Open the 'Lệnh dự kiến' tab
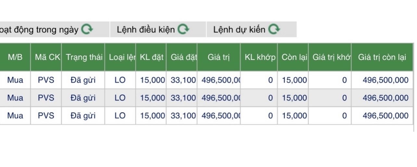417x167 pixels. pos(239,30)
